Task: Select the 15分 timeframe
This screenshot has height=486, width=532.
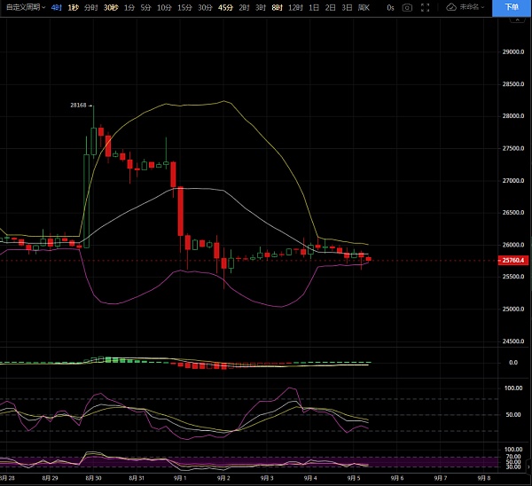Action: point(184,7)
